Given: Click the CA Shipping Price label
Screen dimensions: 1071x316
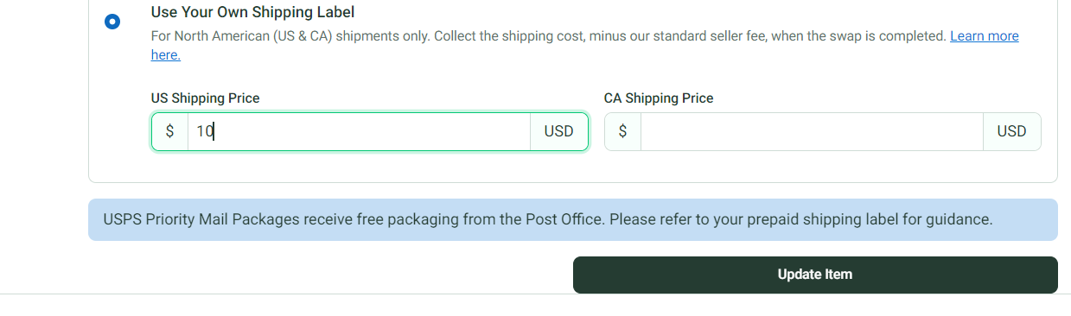Looking at the screenshot, I should click(659, 98).
